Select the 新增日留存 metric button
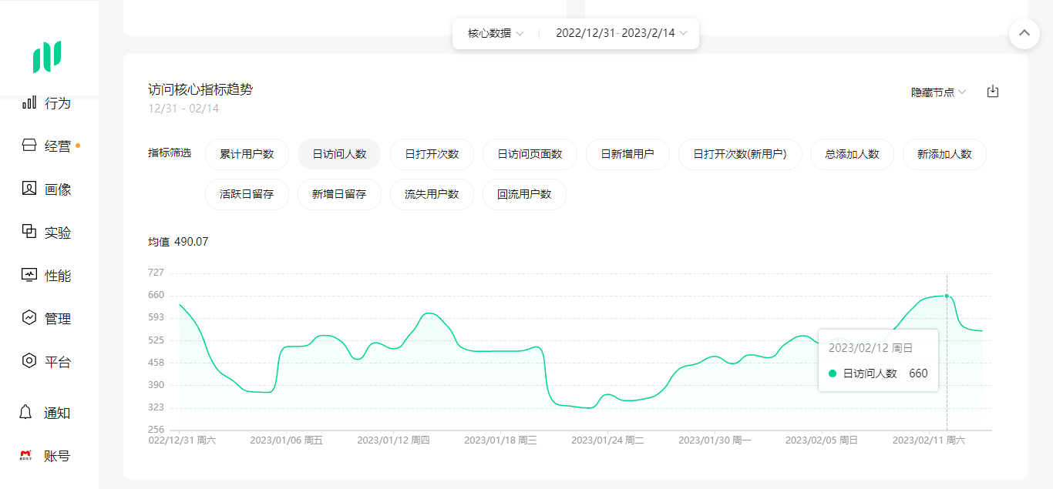This screenshot has width=1053, height=489. (339, 194)
